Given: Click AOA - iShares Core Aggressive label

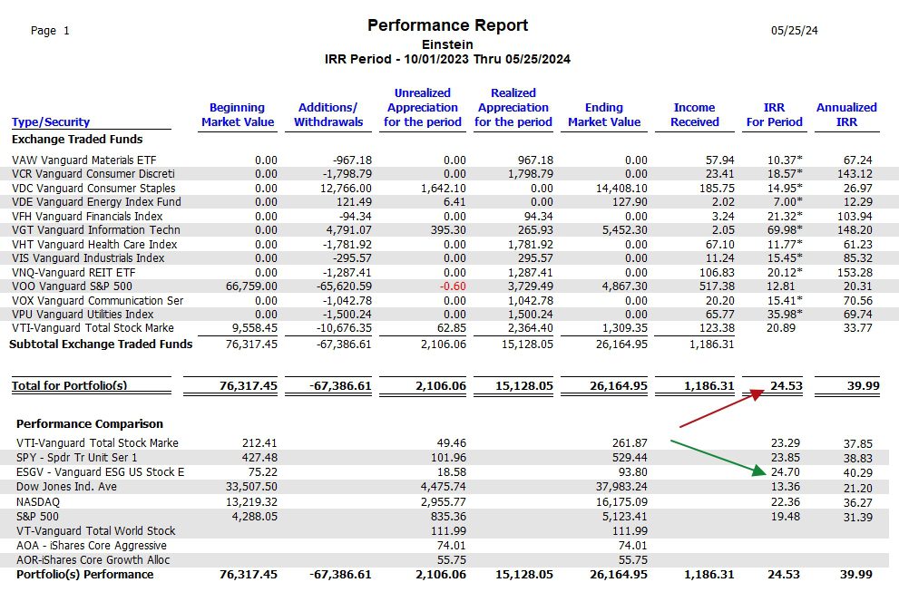Looking at the screenshot, I should [91, 546].
